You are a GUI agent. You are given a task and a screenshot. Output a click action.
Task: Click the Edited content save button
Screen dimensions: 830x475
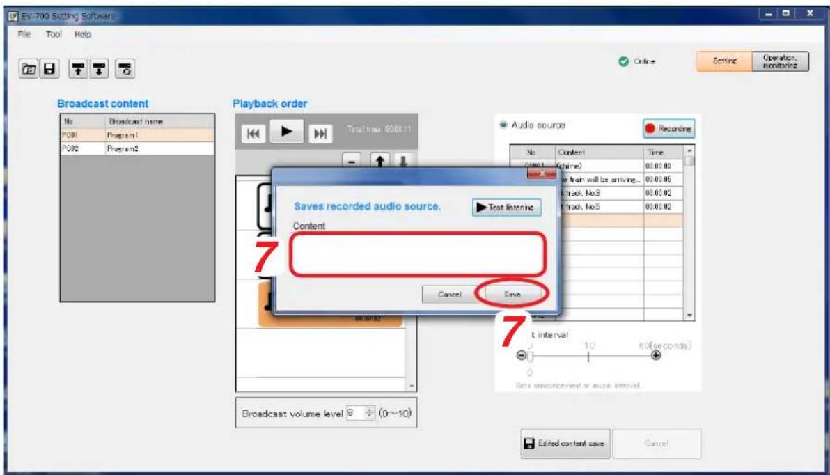point(565,444)
